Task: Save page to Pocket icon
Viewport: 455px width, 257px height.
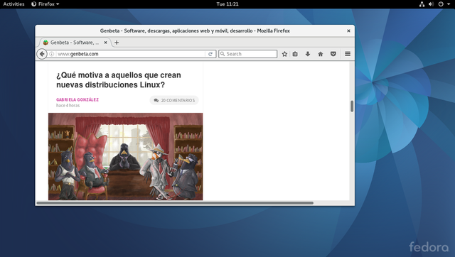Action: (x=333, y=54)
